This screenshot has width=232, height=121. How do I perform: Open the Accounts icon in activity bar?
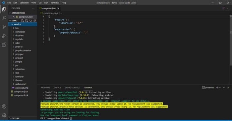[x=4, y=106]
